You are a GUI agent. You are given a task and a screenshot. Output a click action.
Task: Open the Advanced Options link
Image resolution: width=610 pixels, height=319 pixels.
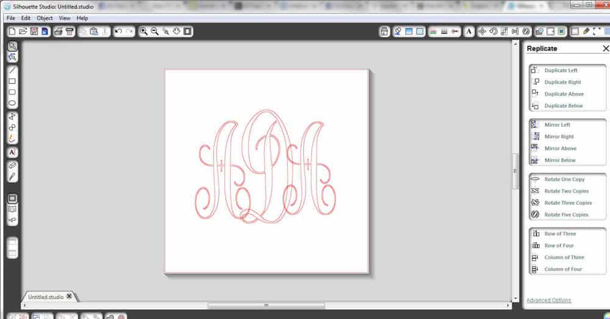click(x=548, y=300)
